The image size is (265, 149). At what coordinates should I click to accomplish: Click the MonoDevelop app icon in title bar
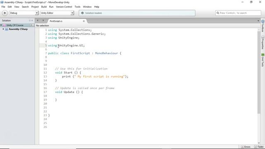click(x=2, y=2)
